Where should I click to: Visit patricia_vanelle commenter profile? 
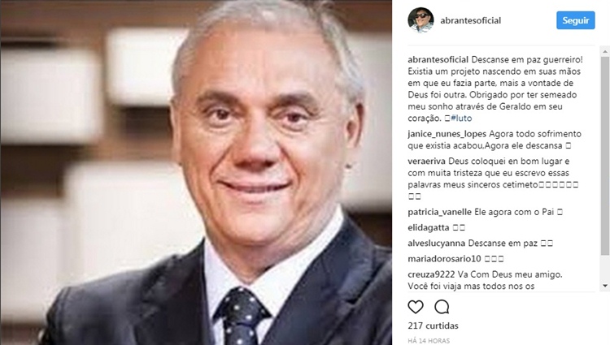point(439,213)
